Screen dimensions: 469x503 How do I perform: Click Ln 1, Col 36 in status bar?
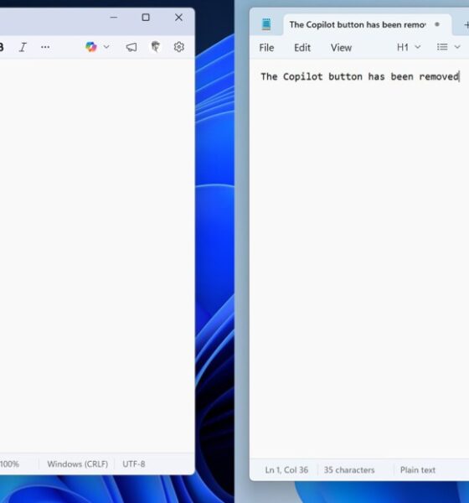tap(286, 470)
